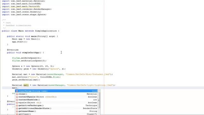Click 'public class Main extends SimpleApplication'
The height and width of the screenshot is (115, 204).
(31, 31)
